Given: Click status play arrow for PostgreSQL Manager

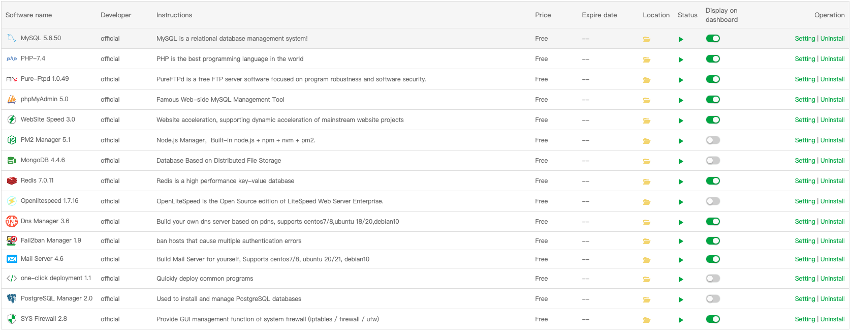Looking at the screenshot, I should (681, 299).
